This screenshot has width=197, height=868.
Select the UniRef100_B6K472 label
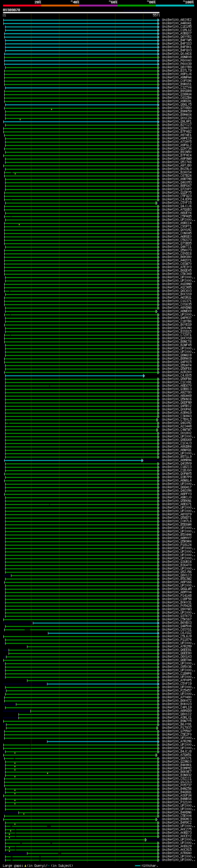pyautogui.click(x=177, y=701)
